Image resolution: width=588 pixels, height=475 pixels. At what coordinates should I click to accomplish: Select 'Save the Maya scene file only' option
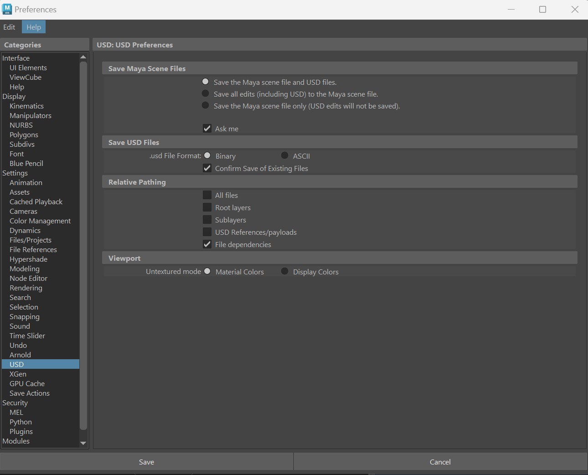point(206,105)
